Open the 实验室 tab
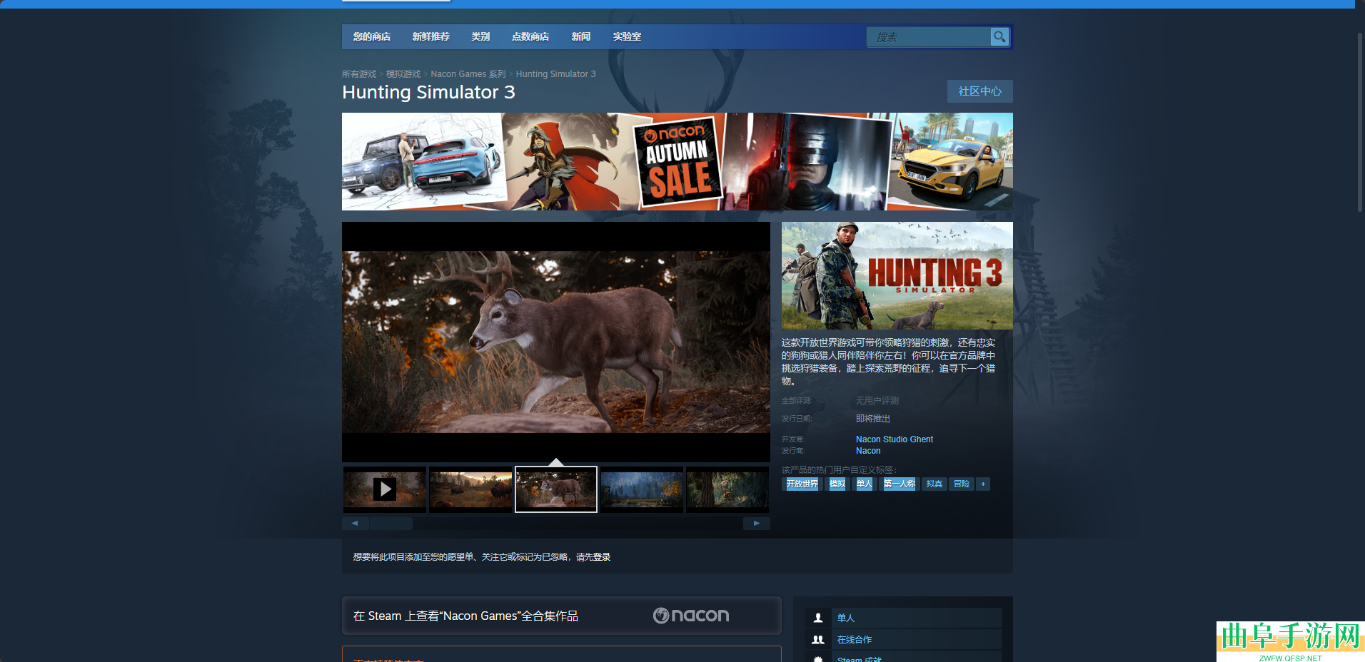Viewport: 1365px width, 662px height. (627, 36)
